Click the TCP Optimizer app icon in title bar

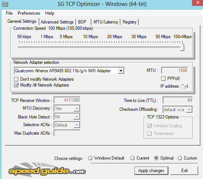pos(5,4)
